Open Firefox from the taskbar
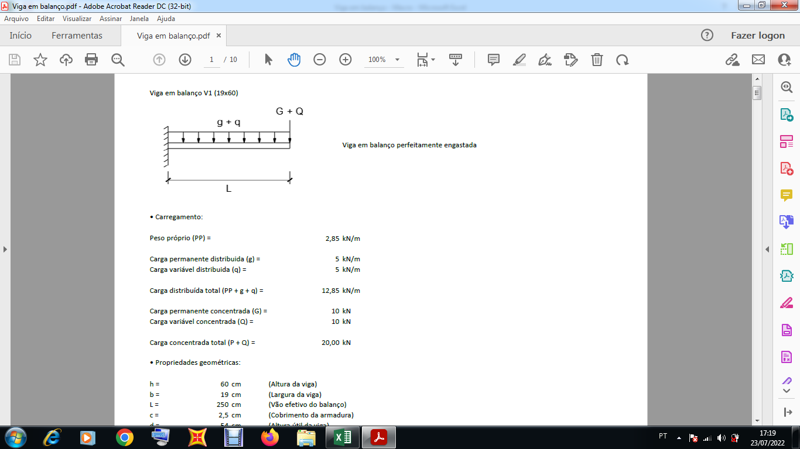Image resolution: width=800 pixels, height=449 pixels. (x=270, y=437)
